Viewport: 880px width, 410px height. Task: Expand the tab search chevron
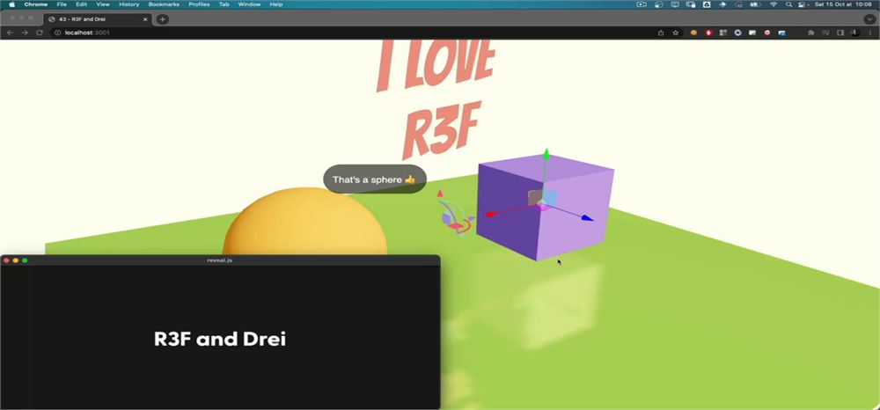tap(869, 19)
